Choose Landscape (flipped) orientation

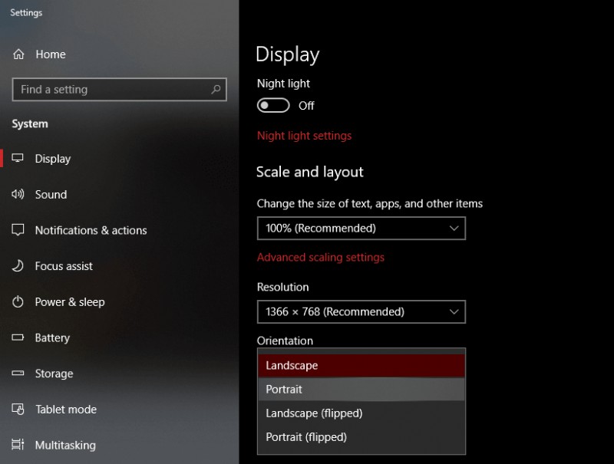tap(361, 413)
